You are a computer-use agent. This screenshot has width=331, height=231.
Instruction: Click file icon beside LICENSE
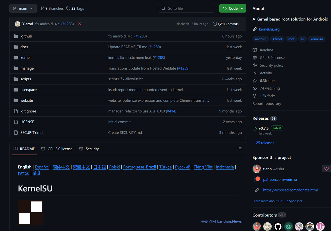click(16, 122)
